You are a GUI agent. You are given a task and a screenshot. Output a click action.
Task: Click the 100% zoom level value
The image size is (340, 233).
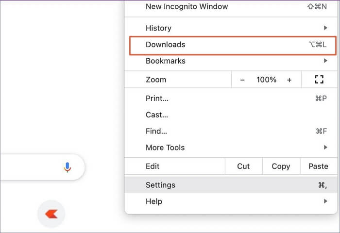point(266,80)
